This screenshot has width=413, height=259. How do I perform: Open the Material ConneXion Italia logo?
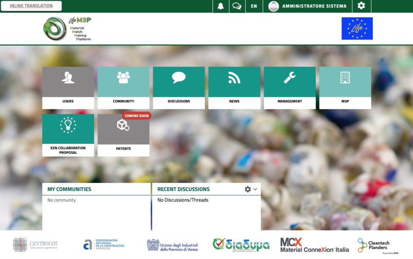[x=314, y=244]
